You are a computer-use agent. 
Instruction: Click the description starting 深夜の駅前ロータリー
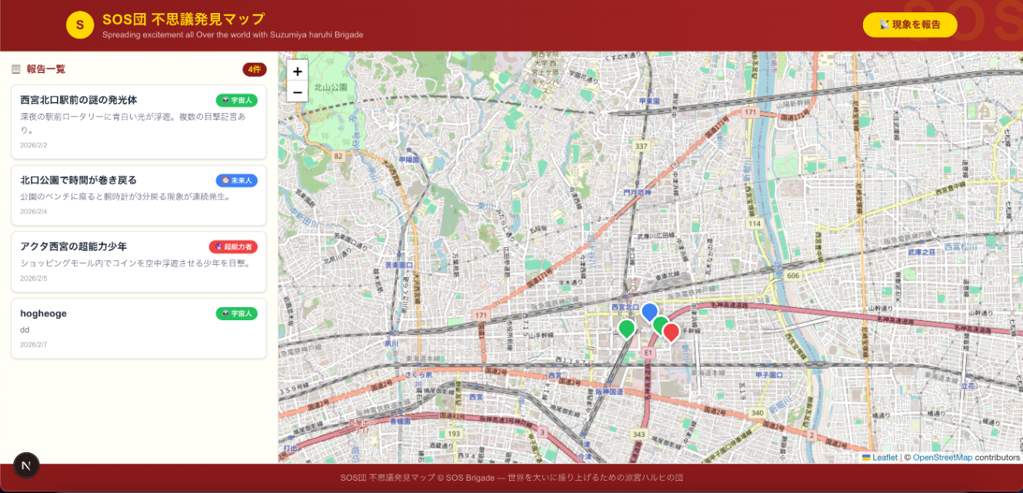(134, 123)
